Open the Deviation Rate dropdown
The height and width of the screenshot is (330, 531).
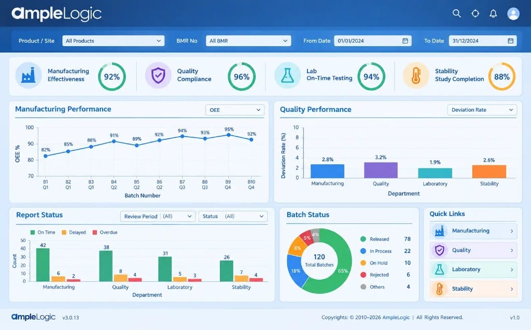(x=482, y=110)
